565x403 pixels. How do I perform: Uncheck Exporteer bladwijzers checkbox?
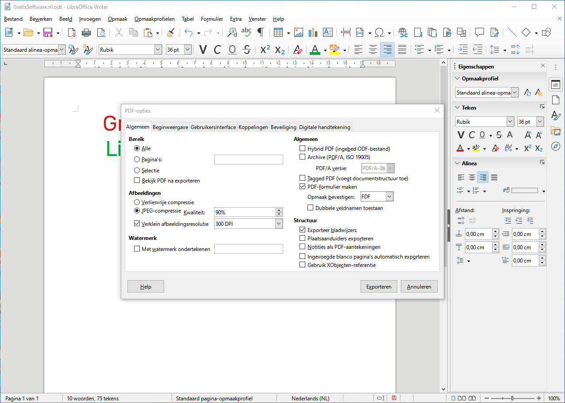(x=303, y=230)
